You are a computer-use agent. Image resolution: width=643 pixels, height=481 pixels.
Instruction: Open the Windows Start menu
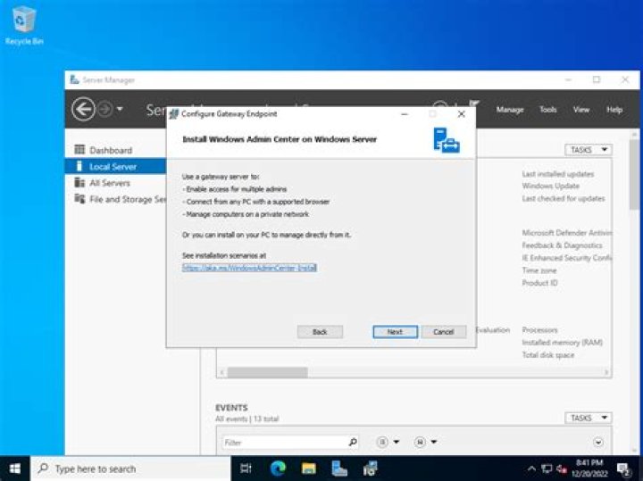pyautogui.click(x=15, y=469)
